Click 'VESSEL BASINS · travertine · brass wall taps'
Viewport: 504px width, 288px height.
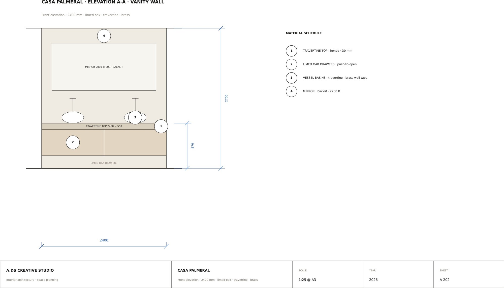335,78
